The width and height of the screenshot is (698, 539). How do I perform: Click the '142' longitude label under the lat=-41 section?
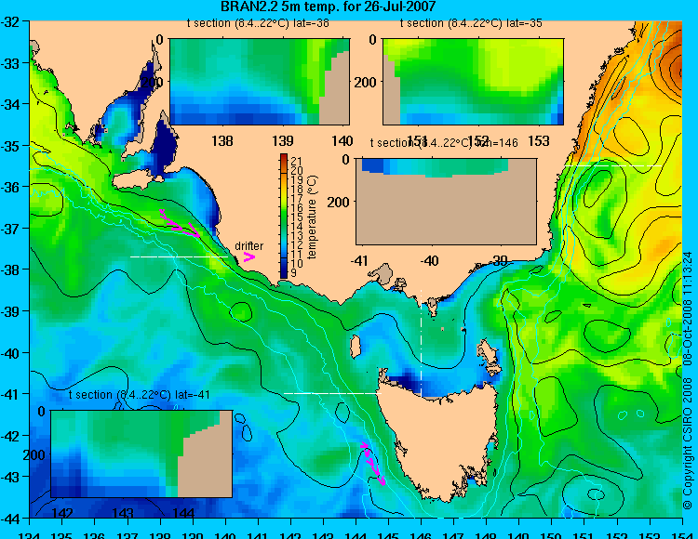[x=61, y=513]
